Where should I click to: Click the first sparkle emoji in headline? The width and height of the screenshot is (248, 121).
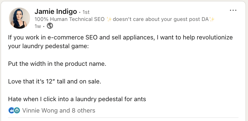pyautogui.click(x=109, y=19)
